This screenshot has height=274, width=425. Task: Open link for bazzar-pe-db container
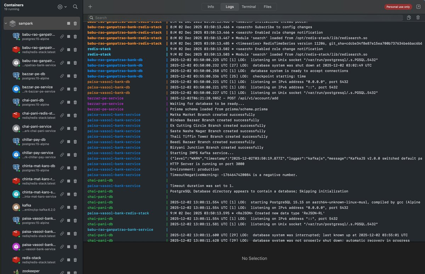pos(62,76)
